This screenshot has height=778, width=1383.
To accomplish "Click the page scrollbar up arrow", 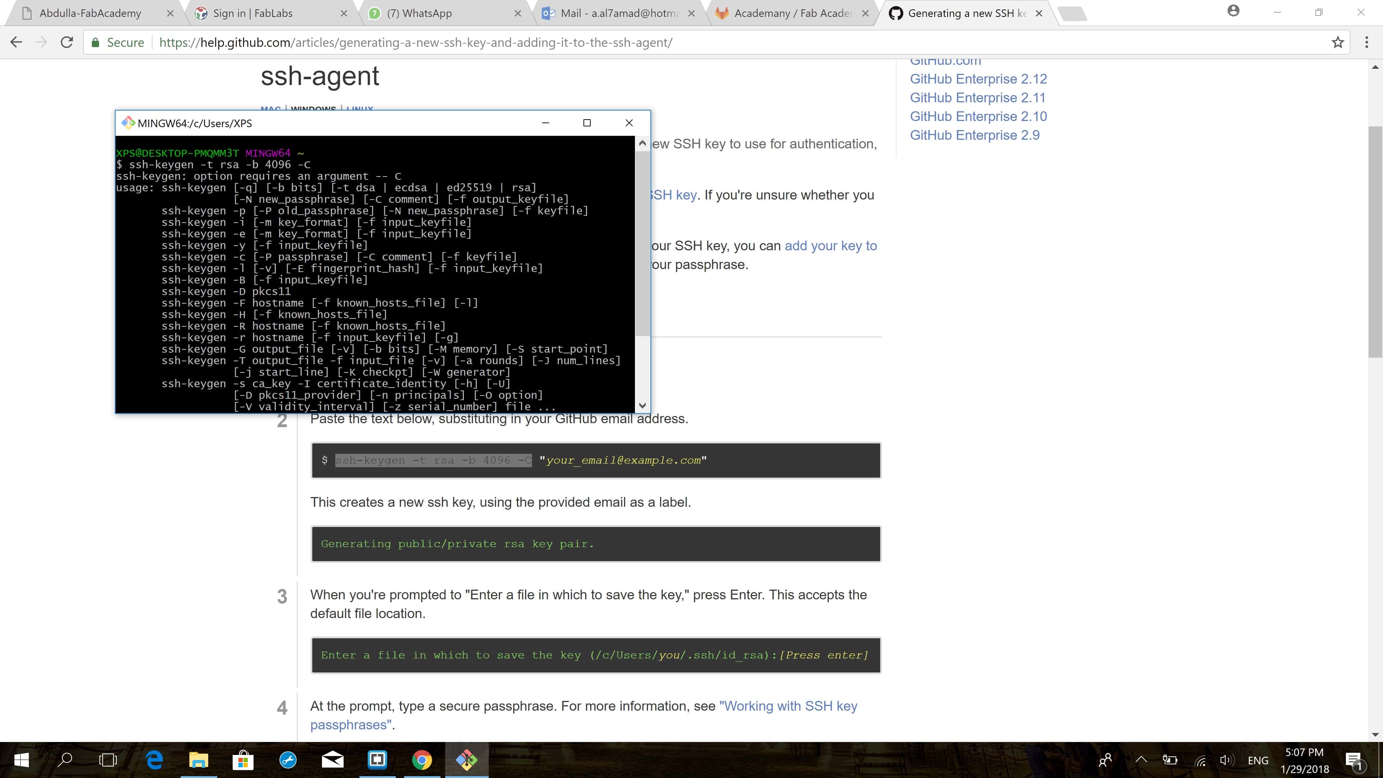I will click(x=1375, y=67).
